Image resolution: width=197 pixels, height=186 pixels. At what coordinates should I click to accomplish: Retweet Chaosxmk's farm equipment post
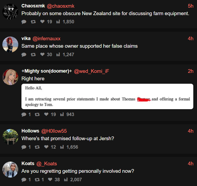[x=33, y=22]
